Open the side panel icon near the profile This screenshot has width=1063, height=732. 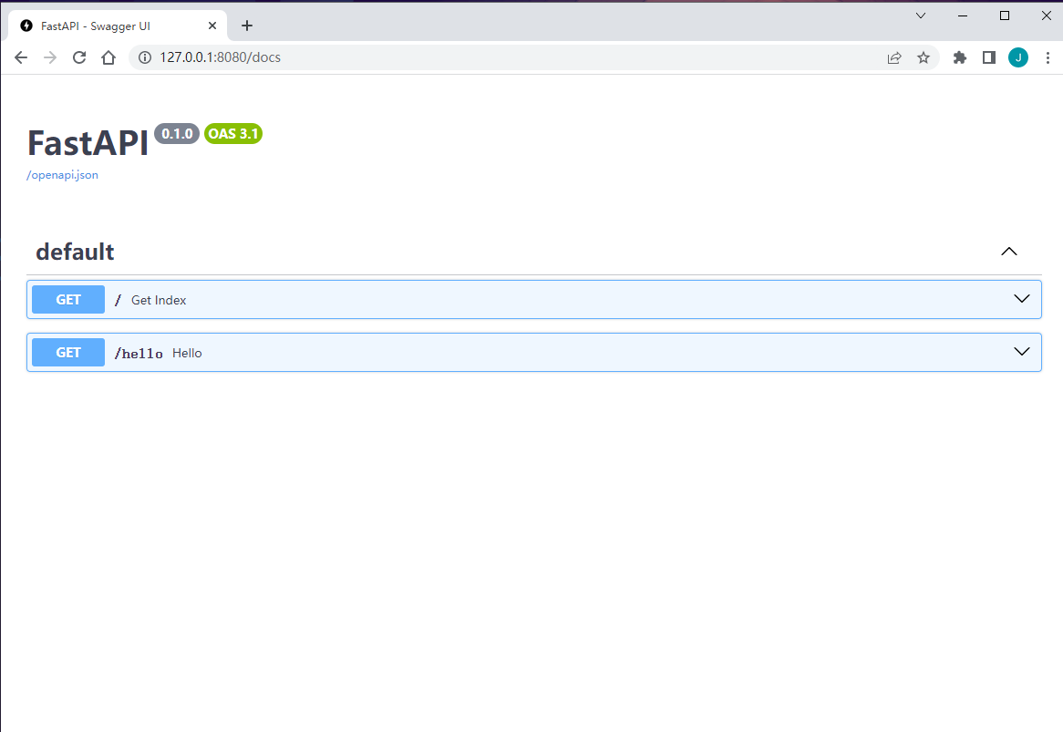989,57
